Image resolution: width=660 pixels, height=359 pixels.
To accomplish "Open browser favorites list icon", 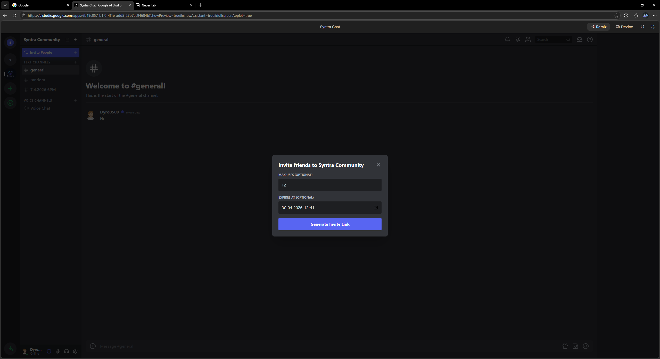I will coord(636,15).
